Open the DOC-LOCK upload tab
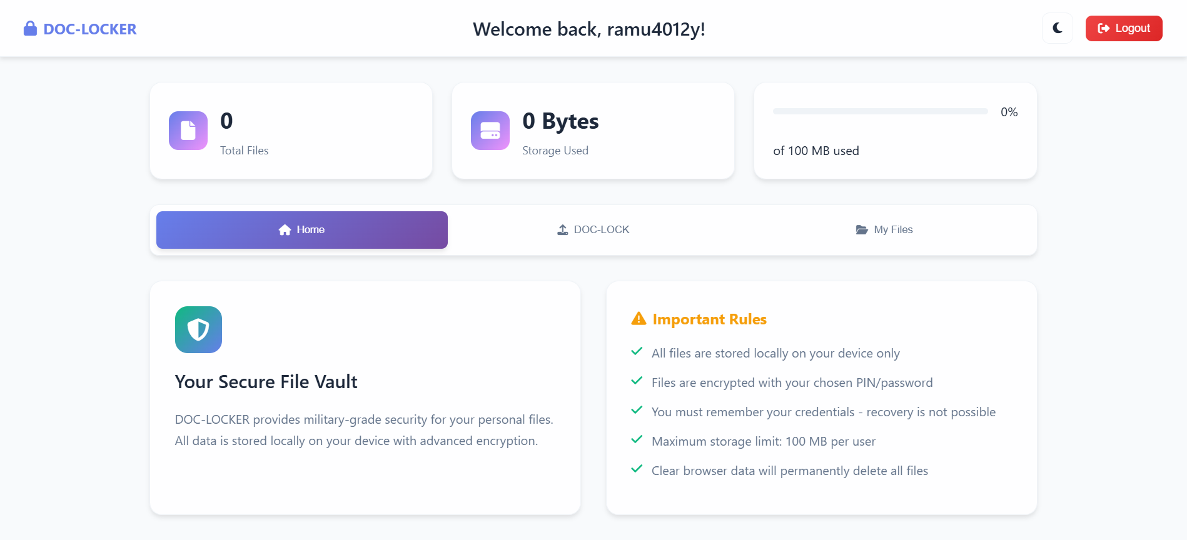 (x=593, y=230)
